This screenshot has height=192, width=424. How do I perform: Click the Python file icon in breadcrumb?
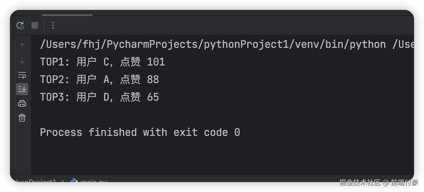coord(74,181)
